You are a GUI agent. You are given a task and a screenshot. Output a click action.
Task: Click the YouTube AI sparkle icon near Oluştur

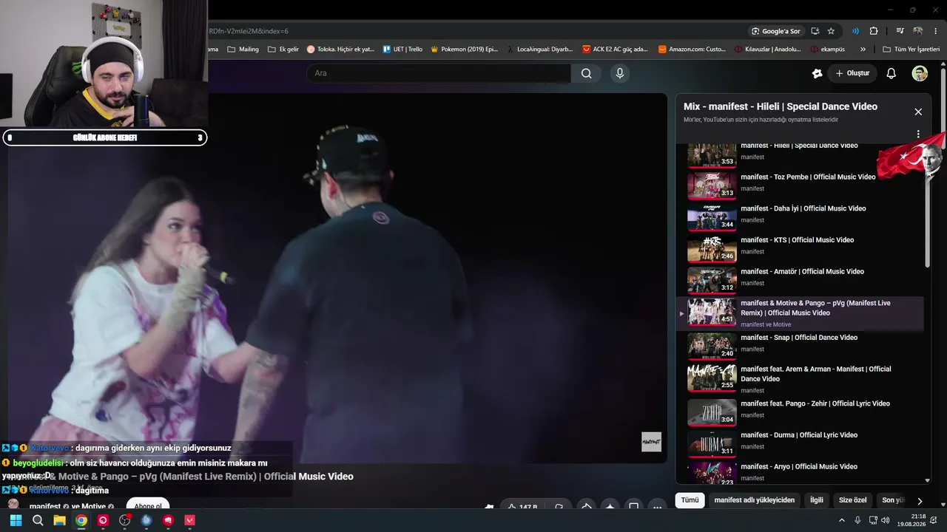(817, 73)
